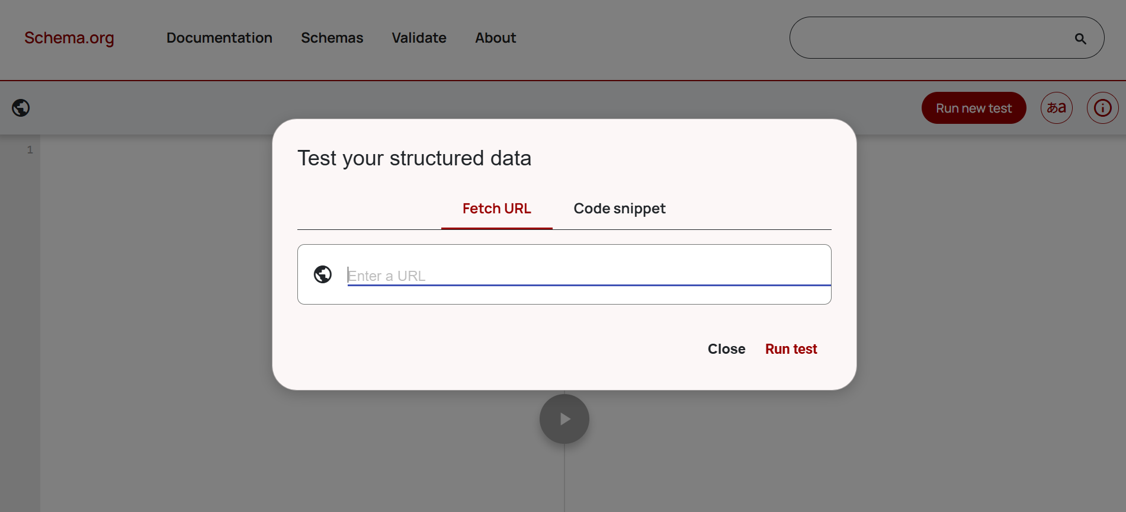Click the search magnifier icon

[1080, 39]
